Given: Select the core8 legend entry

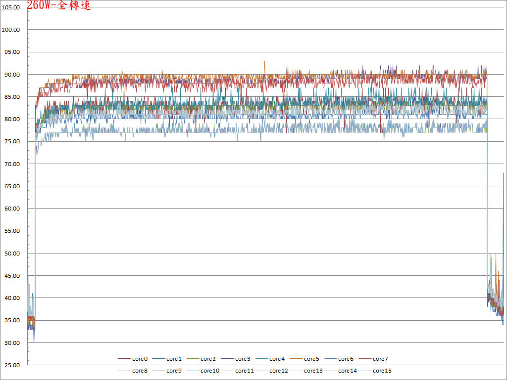Looking at the screenshot, I should pos(133,371).
